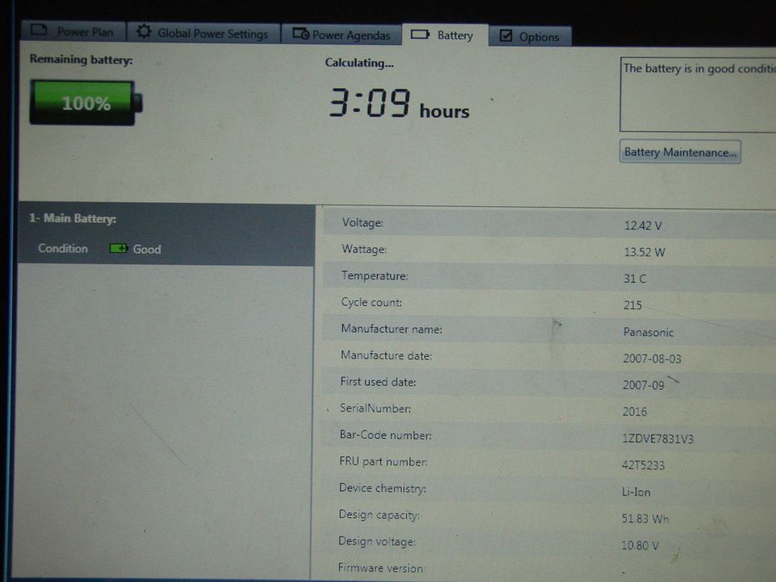Select the Battery tab
Screen dimensions: 776x582
click(445, 35)
